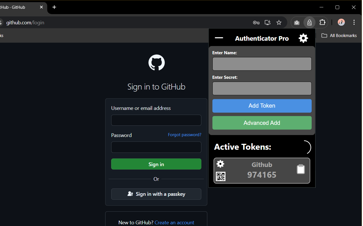Show QR code for the Github token
The height and width of the screenshot is (226, 363).
click(x=221, y=176)
